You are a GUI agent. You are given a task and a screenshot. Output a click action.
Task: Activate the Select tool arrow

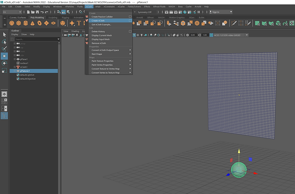click(x=4, y=34)
